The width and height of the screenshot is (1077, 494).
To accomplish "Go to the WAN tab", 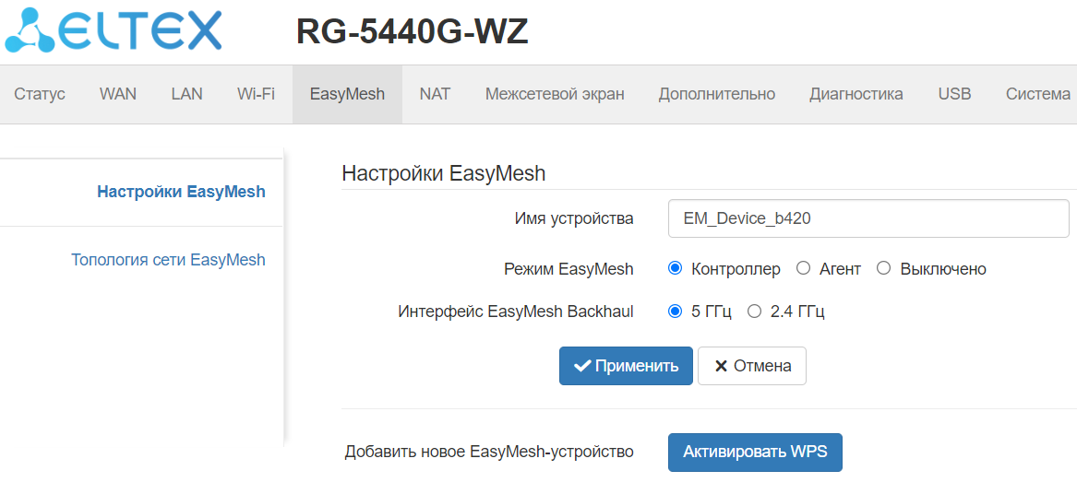I will 118,94.
